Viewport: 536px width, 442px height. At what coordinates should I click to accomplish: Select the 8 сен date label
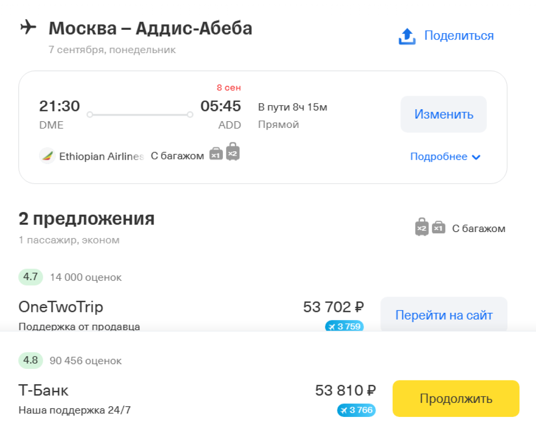click(x=228, y=88)
